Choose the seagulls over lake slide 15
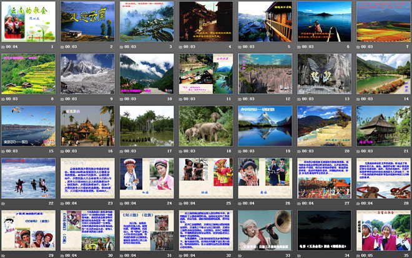 [x=28, y=125]
